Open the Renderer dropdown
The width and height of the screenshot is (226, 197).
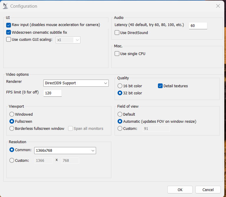(76, 83)
